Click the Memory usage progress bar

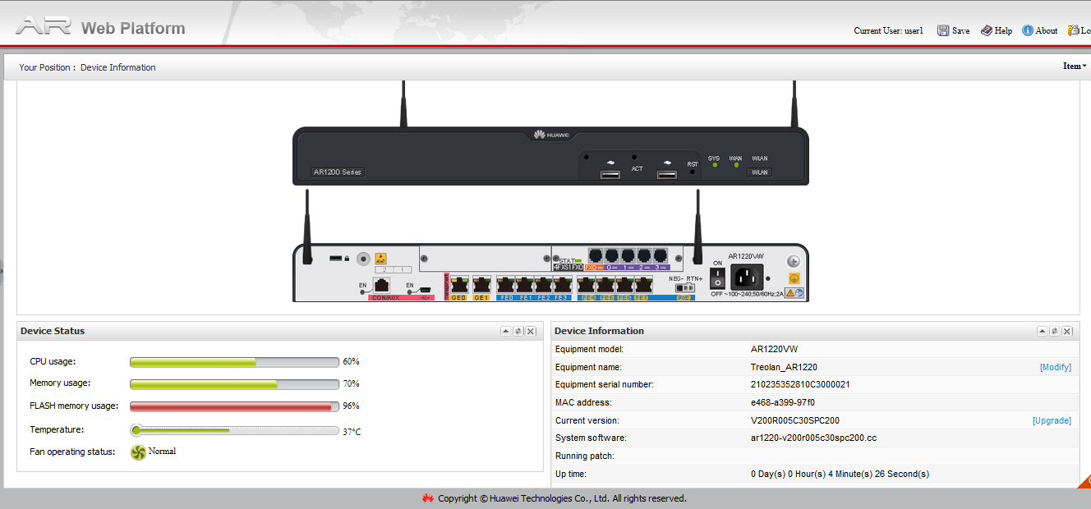(234, 384)
